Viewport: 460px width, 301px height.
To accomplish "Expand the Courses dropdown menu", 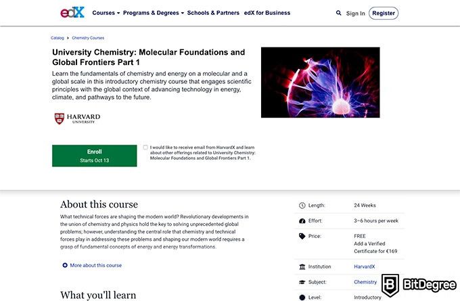I will [x=106, y=13].
